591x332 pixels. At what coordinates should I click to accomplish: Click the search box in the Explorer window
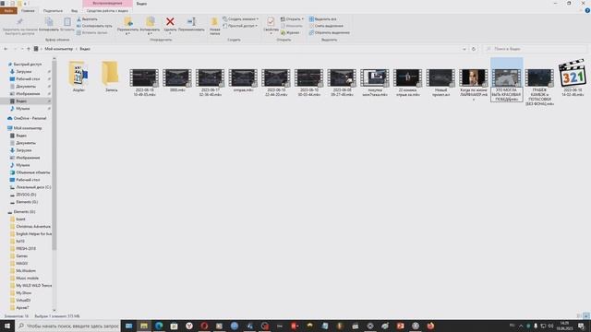coord(536,49)
